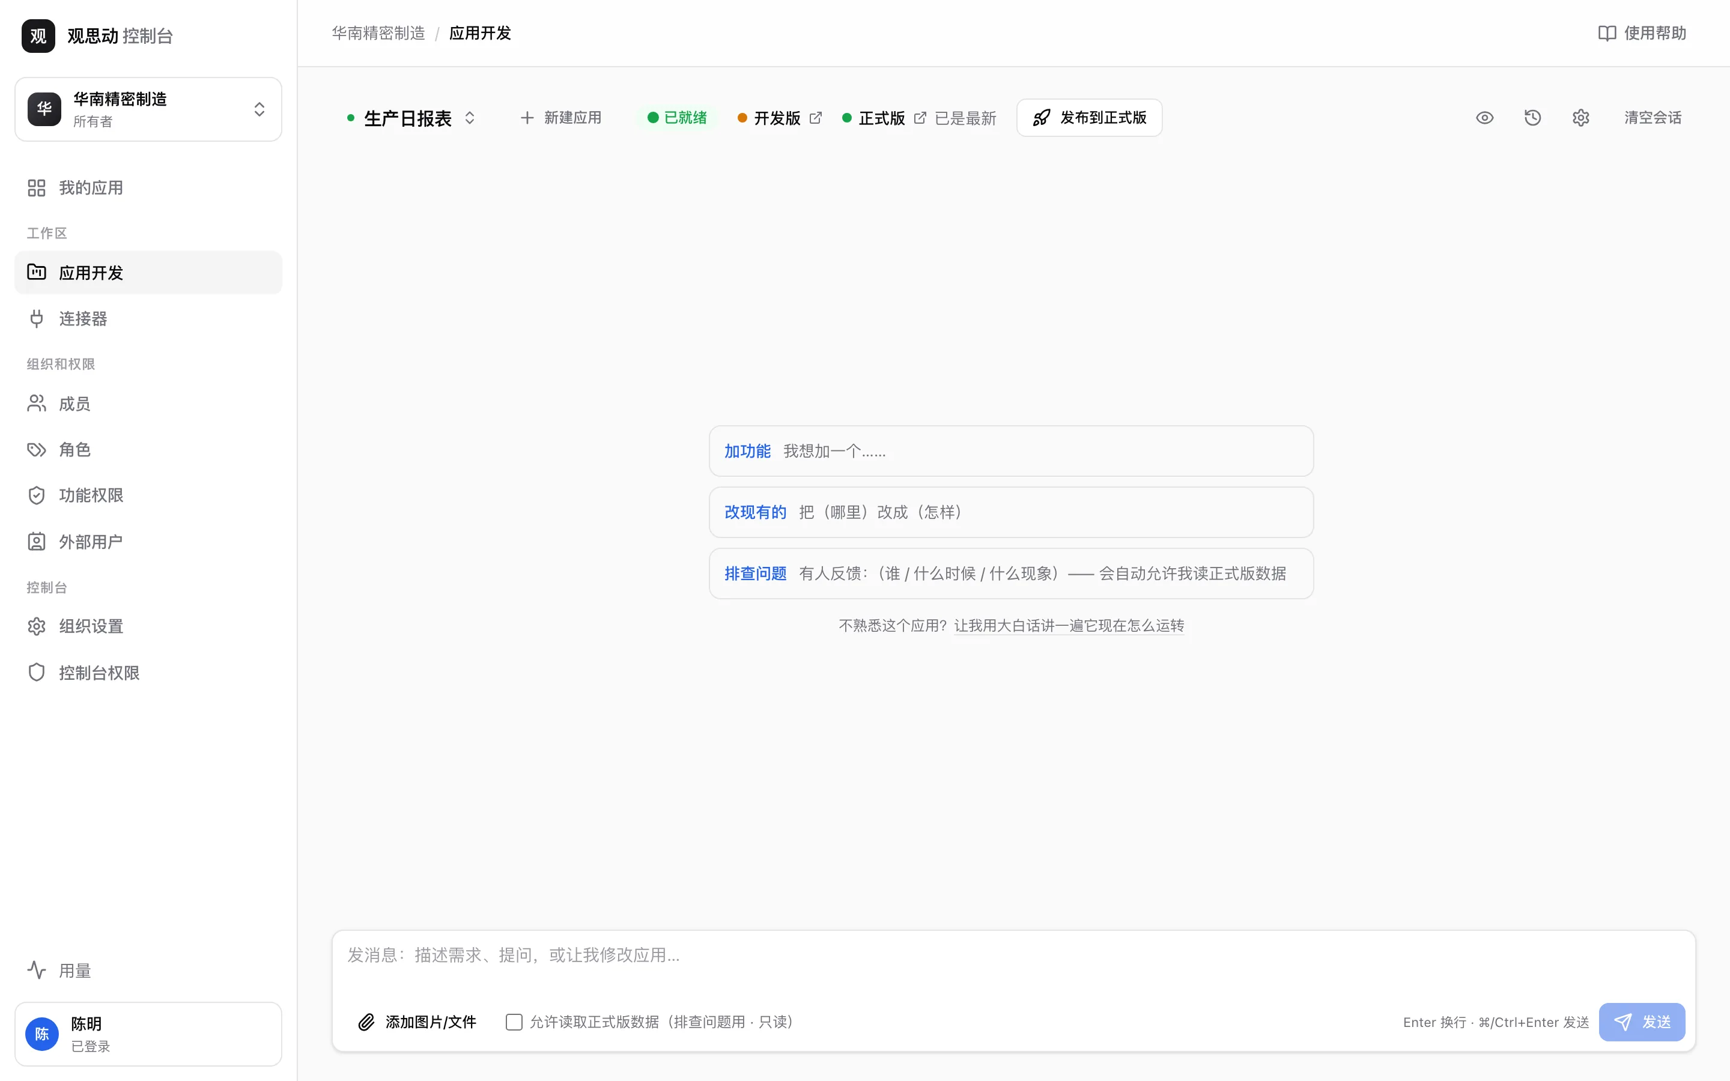Open the 陈明 user account card
1730x1081 pixels.
[148, 1034]
